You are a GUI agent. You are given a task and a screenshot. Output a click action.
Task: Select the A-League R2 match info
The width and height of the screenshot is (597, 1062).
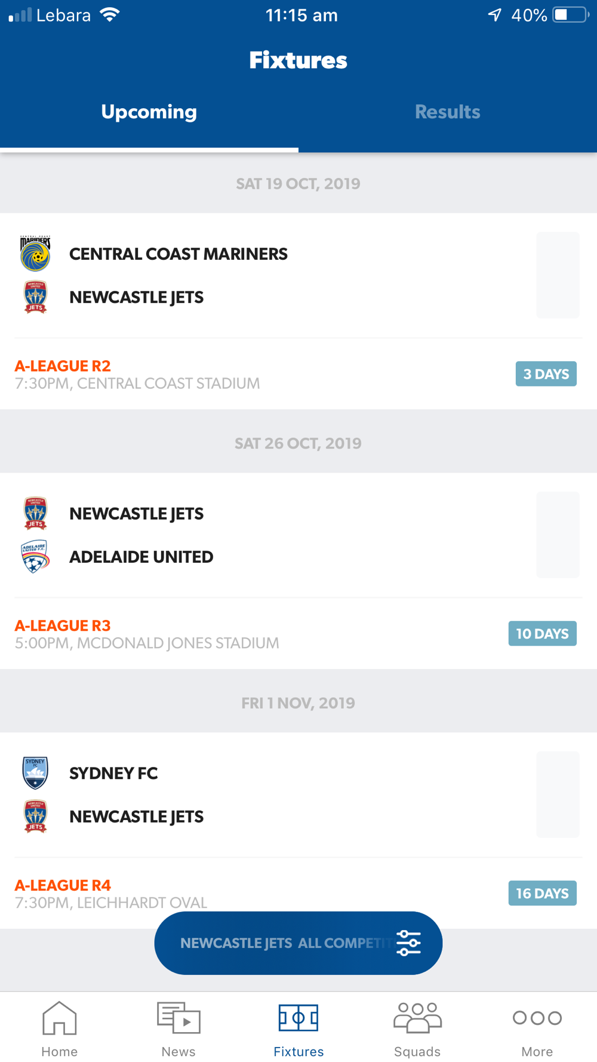tap(137, 374)
